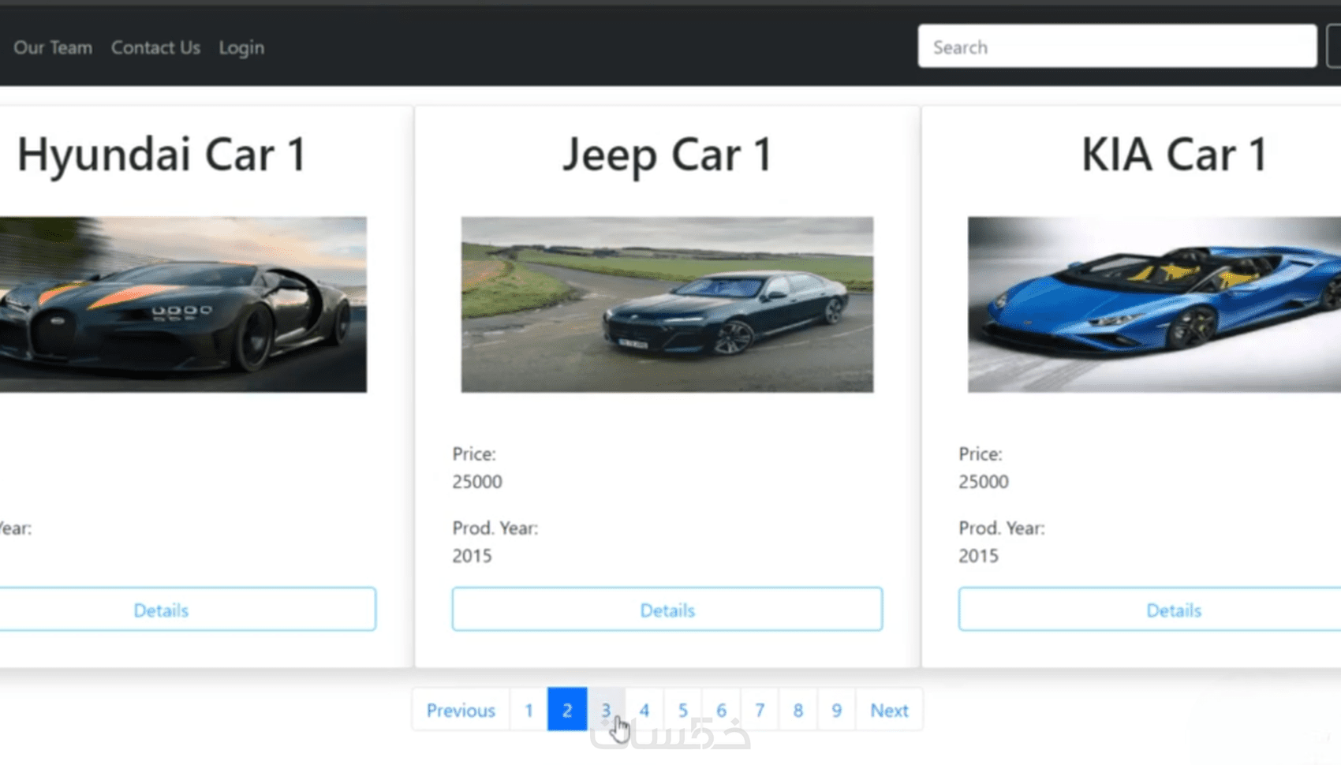Open the Our Team page
1341x765 pixels.
coord(53,47)
